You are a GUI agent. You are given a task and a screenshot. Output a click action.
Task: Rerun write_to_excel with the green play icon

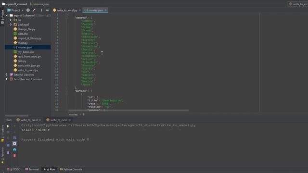click(8, 126)
